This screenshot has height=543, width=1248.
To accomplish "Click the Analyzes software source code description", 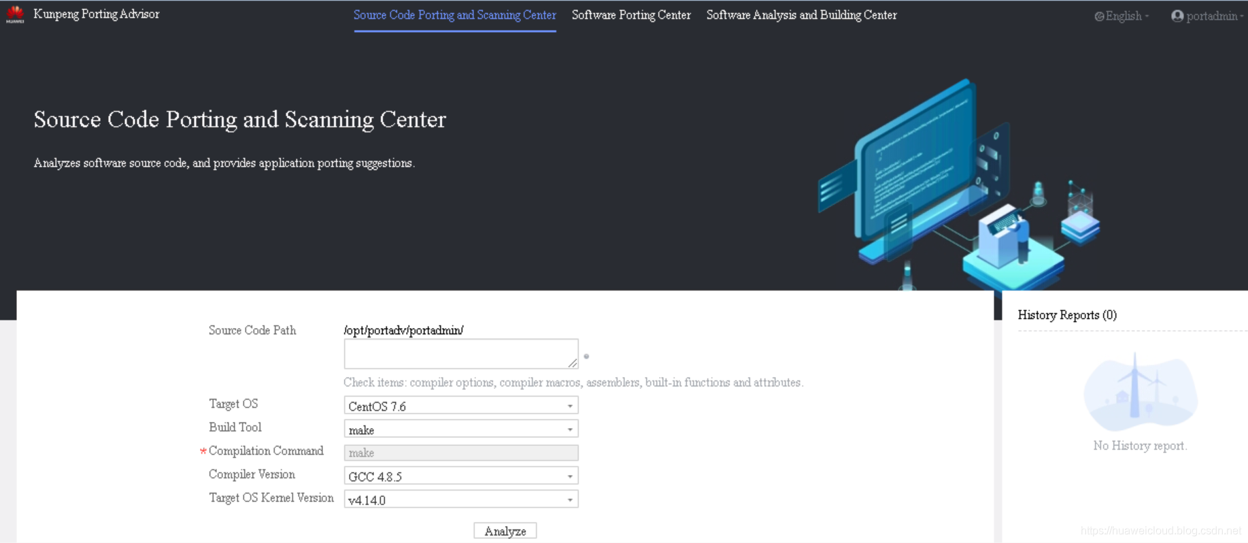I will pos(224,163).
